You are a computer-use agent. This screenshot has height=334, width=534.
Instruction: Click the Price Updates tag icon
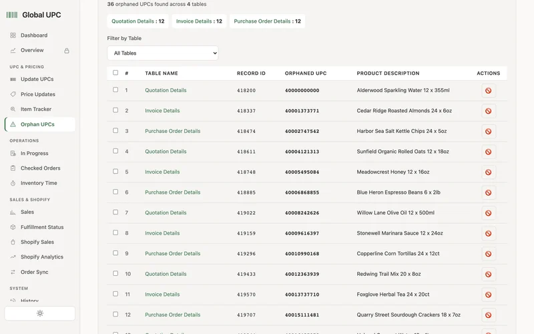(x=13, y=94)
